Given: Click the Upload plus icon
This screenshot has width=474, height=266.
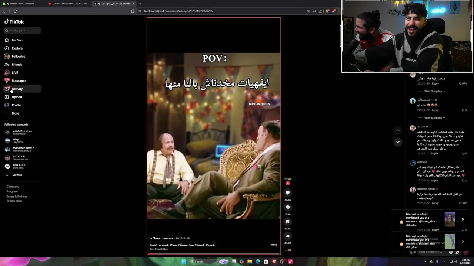Looking at the screenshot, I should (x=7, y=97).
